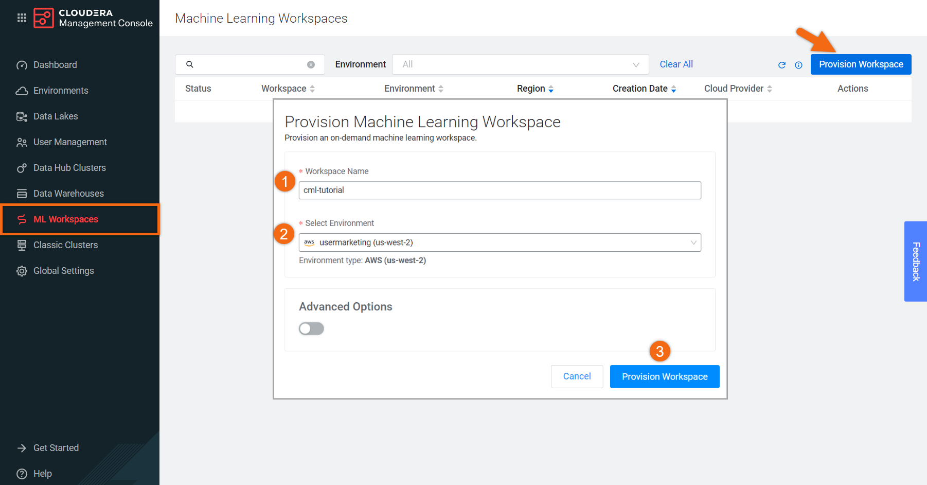The image size is (927, 485).
Task: Click the Clear All link
Action: pyautogui.click(x=676, y=64)
